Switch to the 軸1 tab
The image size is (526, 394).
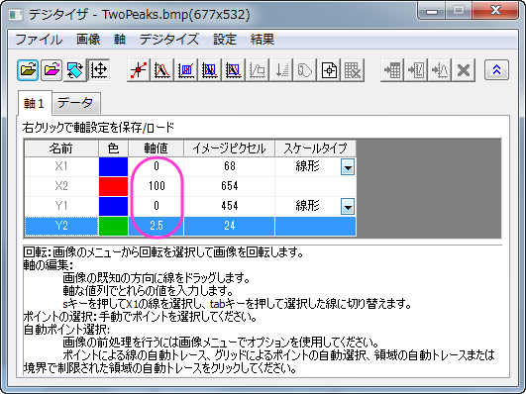point(35,103)
